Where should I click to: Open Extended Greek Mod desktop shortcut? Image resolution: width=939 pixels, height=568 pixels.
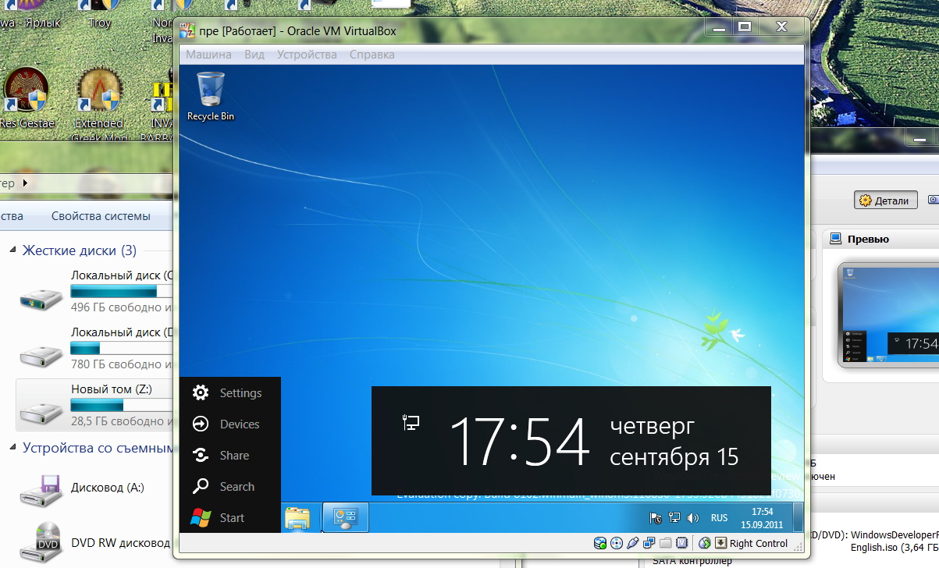coord(99,104)
